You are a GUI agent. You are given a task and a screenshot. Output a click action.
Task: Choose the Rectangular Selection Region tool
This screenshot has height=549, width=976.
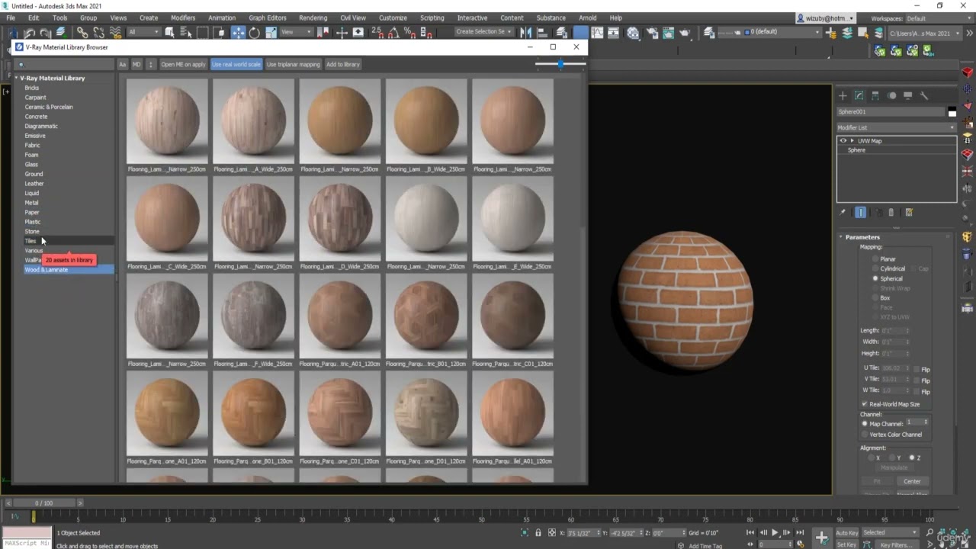[x=203, y=33]
